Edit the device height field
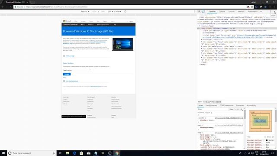 [x=103, y=12]
